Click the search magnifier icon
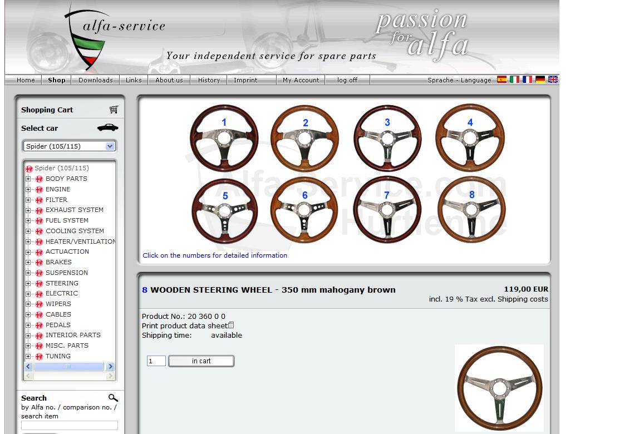Viewport: 639px width, 434px height. [x=113, y=398]
